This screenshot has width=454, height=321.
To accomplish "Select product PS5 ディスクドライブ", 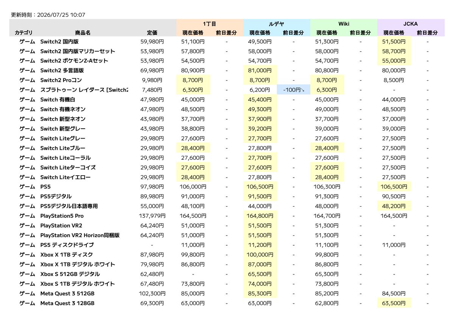I will pyautogui.click(x=67, y=245).
